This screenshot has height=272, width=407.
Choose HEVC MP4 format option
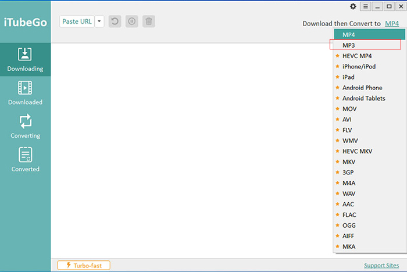(x=357, y=56)
